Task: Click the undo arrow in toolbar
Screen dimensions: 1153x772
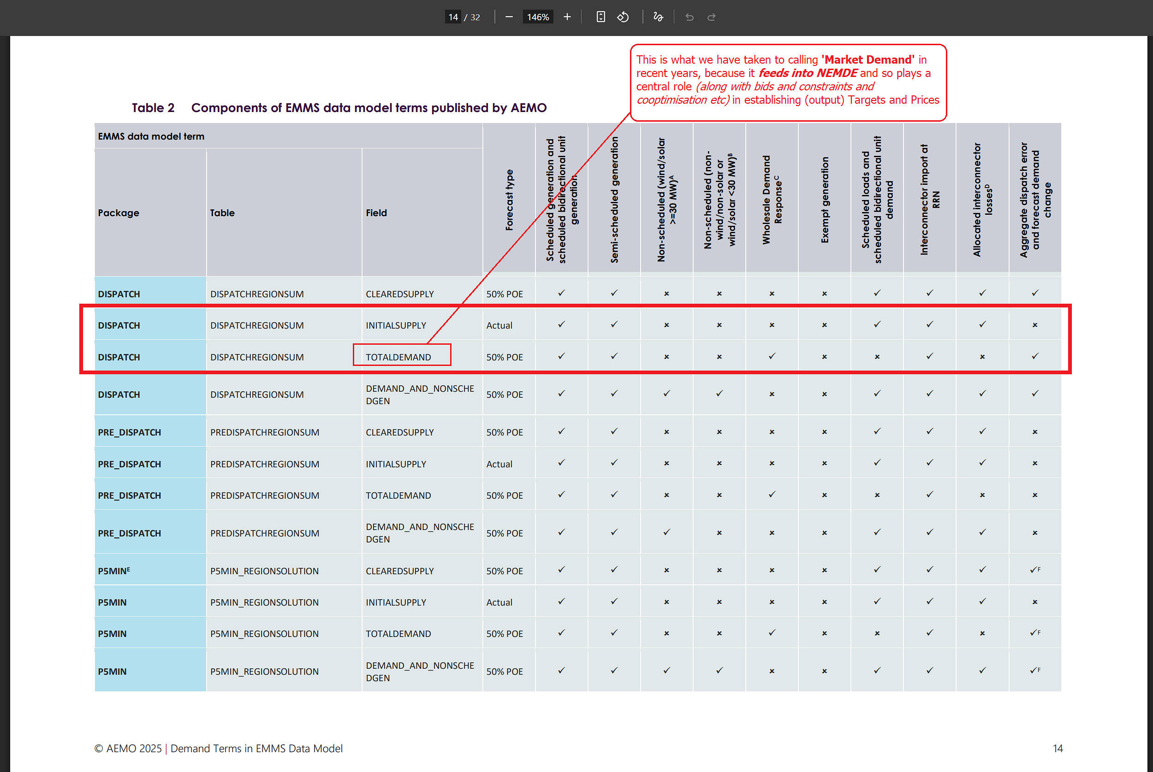Action: (689, 17)
